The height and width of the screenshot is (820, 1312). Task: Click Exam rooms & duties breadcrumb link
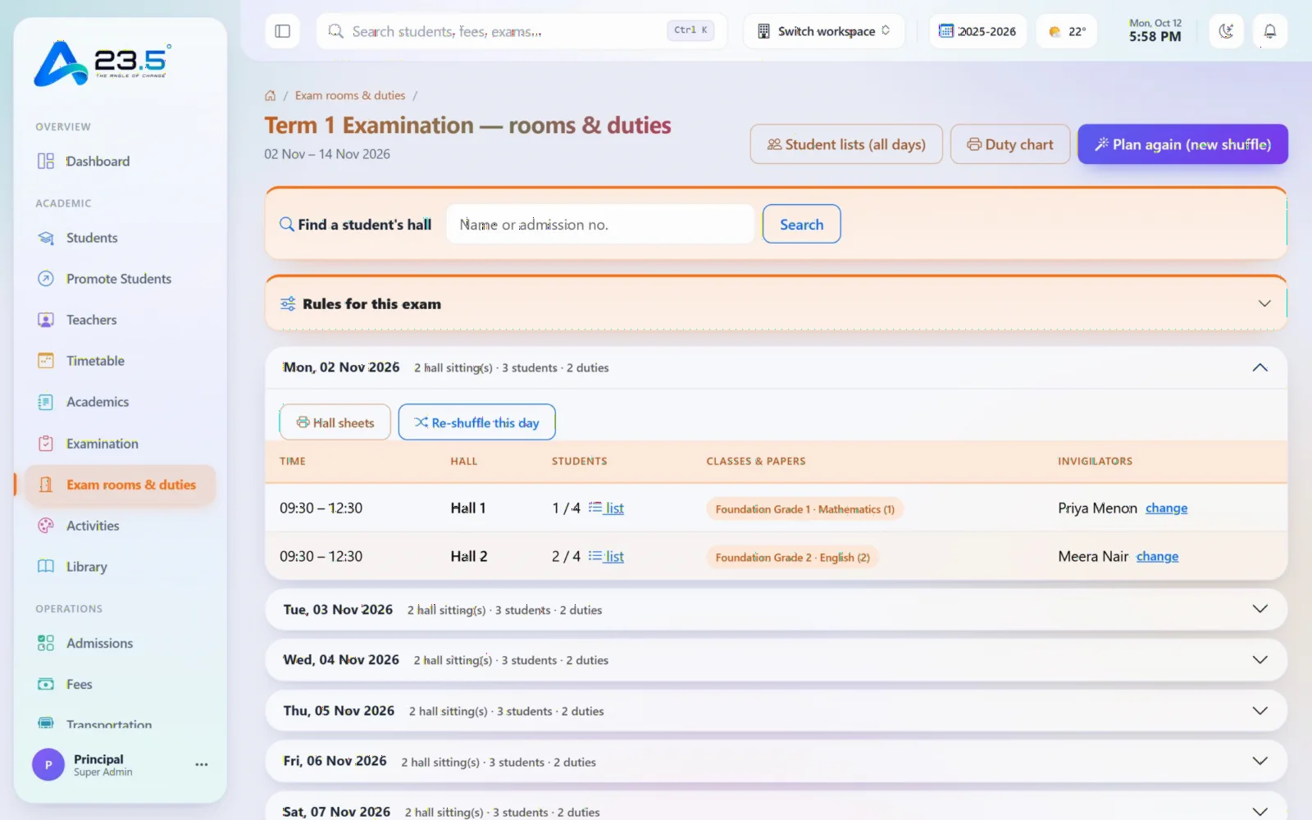click(350, 96)
